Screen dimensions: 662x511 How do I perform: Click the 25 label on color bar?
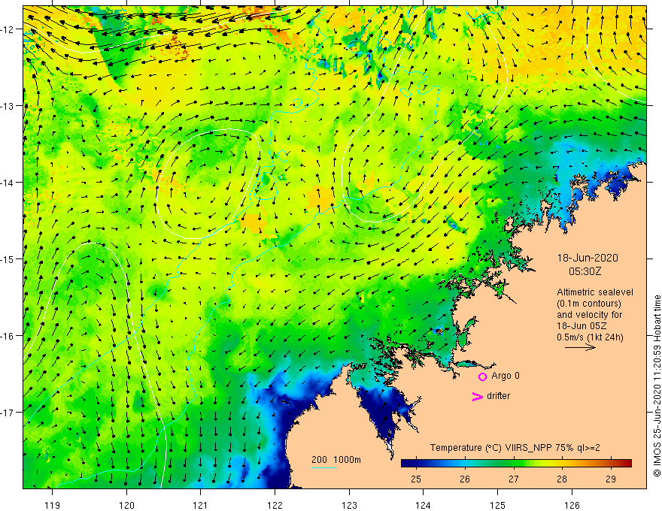(416, 479)
